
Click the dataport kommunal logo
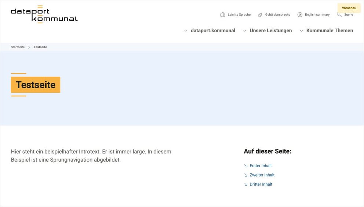44,15
